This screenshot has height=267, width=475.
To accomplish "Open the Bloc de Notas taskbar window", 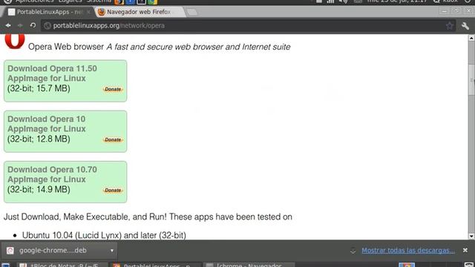I will pos(62,265).
